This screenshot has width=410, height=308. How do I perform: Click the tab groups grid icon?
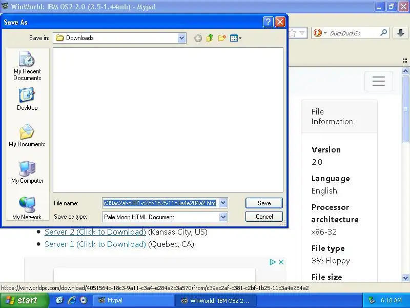pos(405,61)
